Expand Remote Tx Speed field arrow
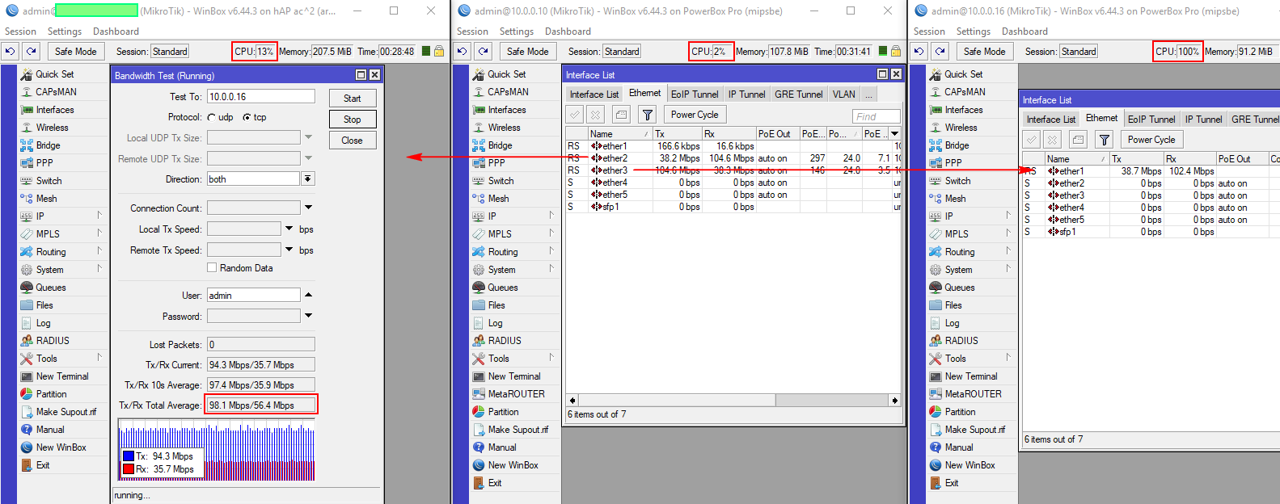Viewport: 1280px width, 504px height. [x=289, y=250]
